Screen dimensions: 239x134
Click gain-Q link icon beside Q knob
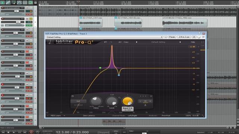pyautogui.click(x=119, y=98)
